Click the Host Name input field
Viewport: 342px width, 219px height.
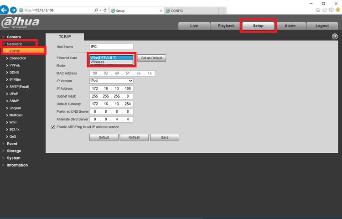[x=111, y=47]
